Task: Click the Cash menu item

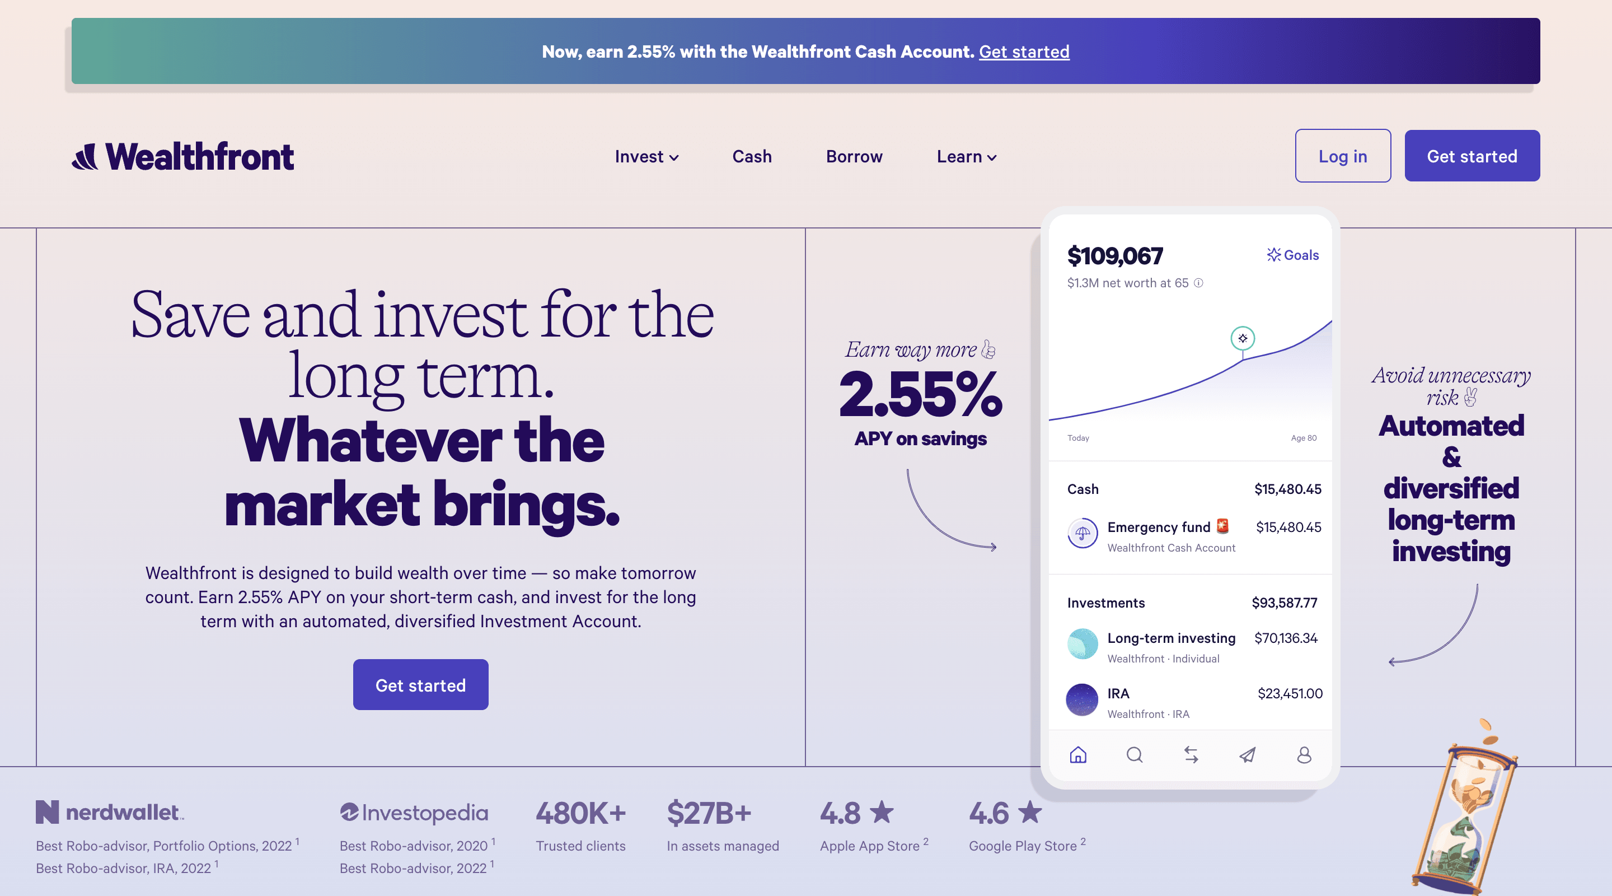Action: (752, 155)
